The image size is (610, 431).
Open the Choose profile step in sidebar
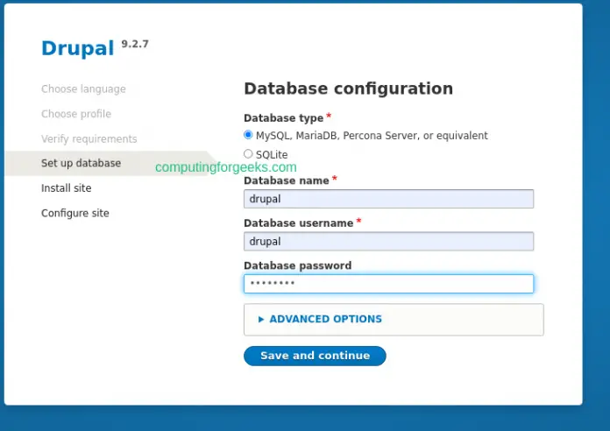(76, 114)
